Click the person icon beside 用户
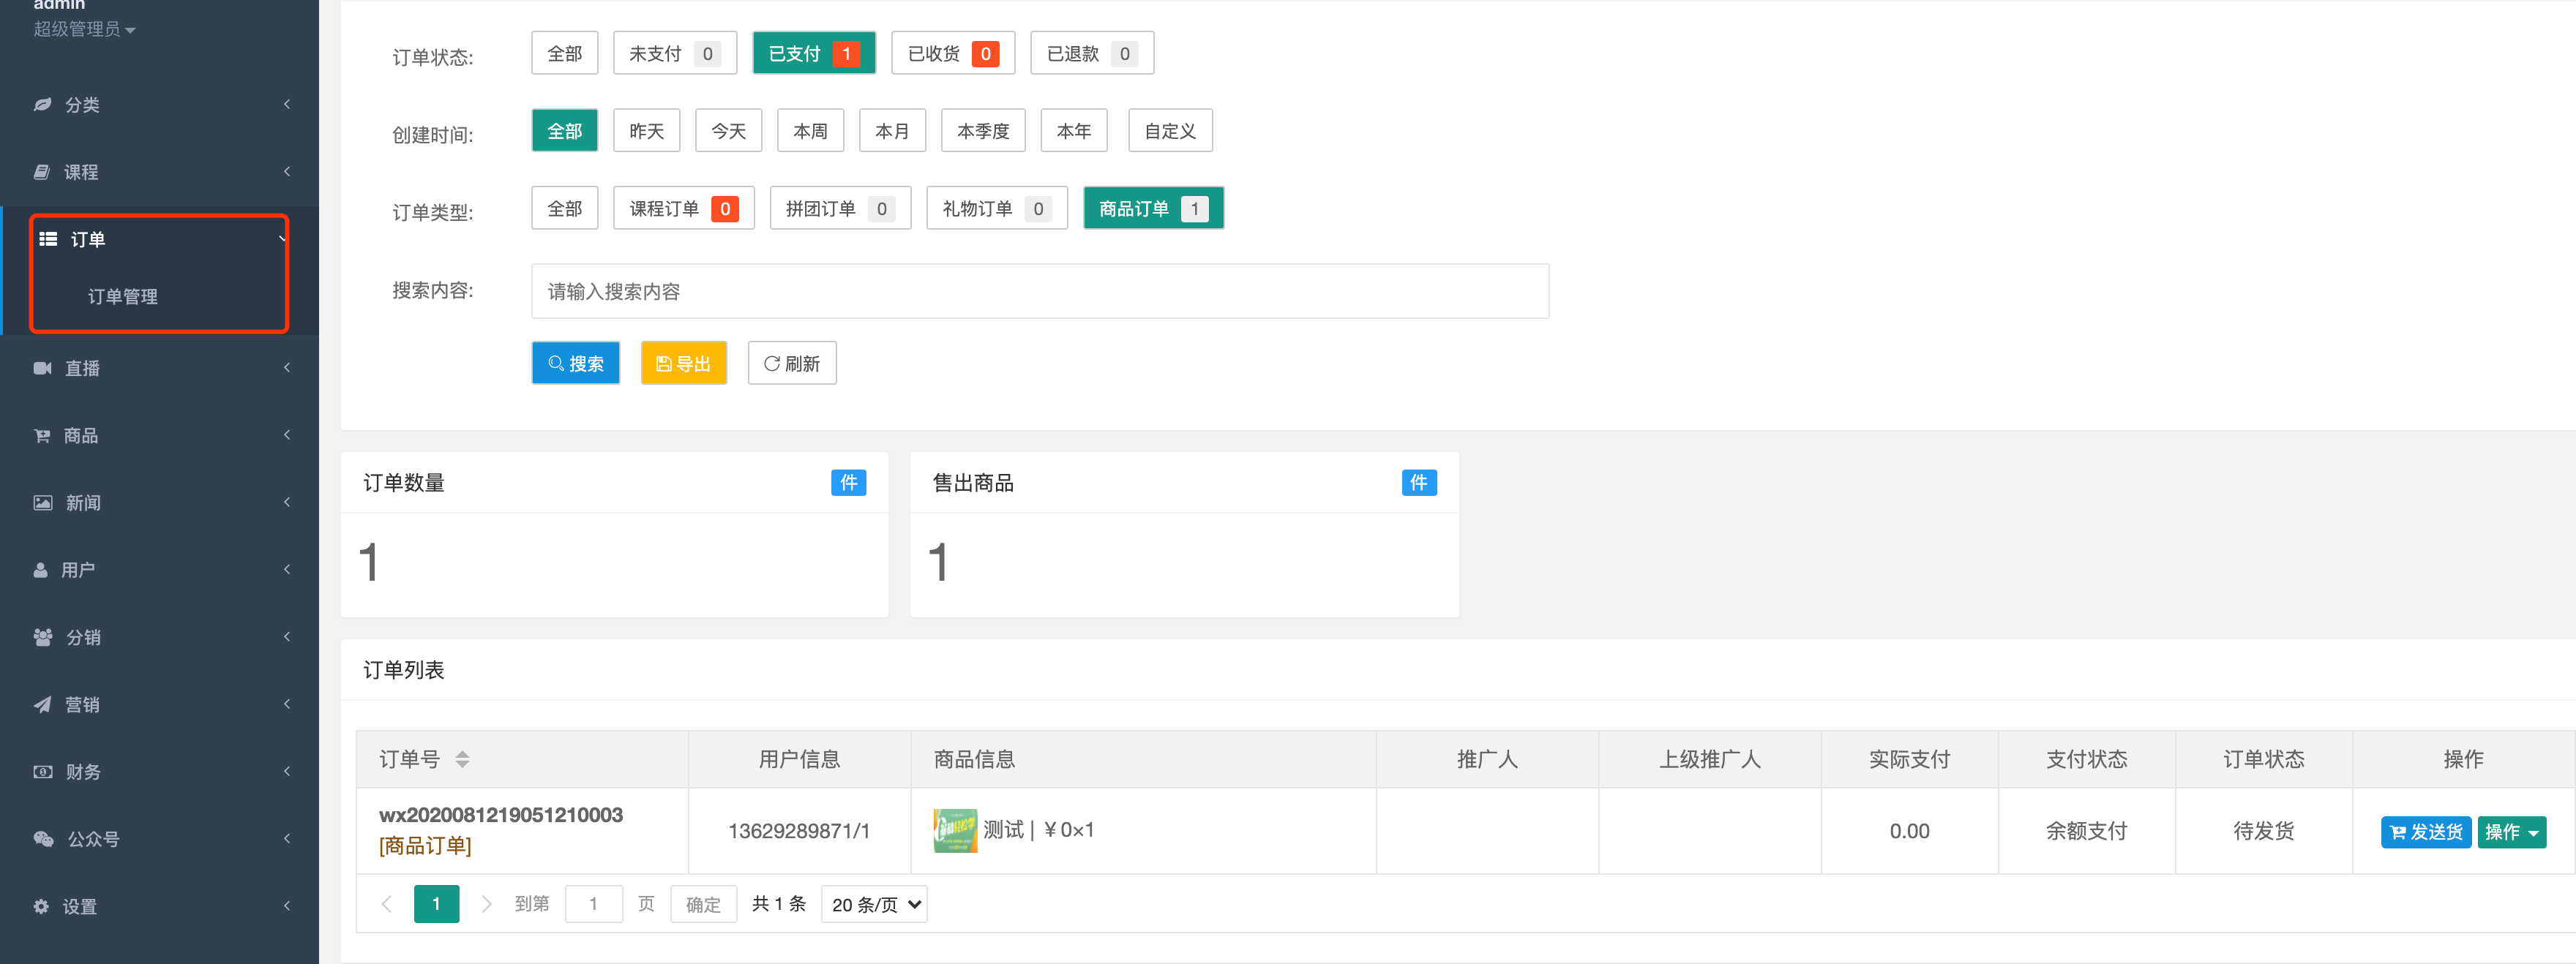Viewport: 2576px width, 964px height. click(41, 570)
